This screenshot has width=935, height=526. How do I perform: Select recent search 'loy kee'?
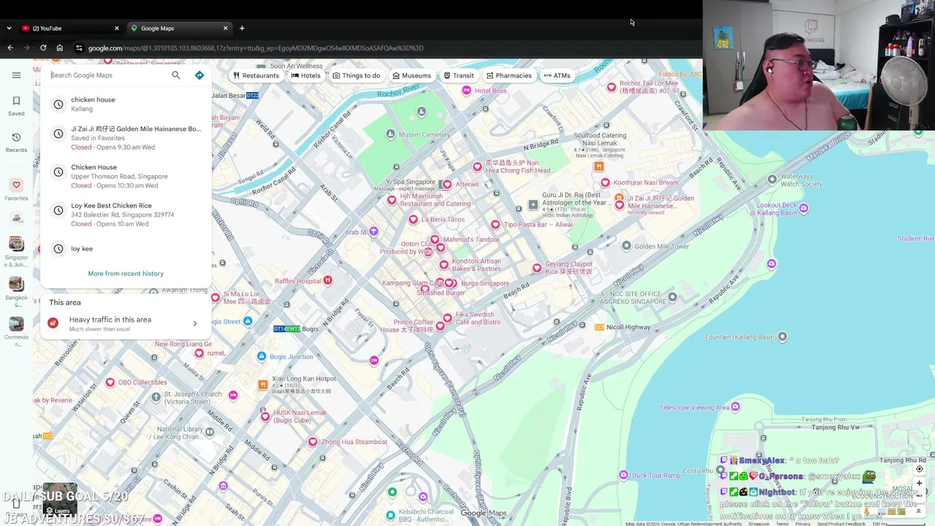(126, 248)
